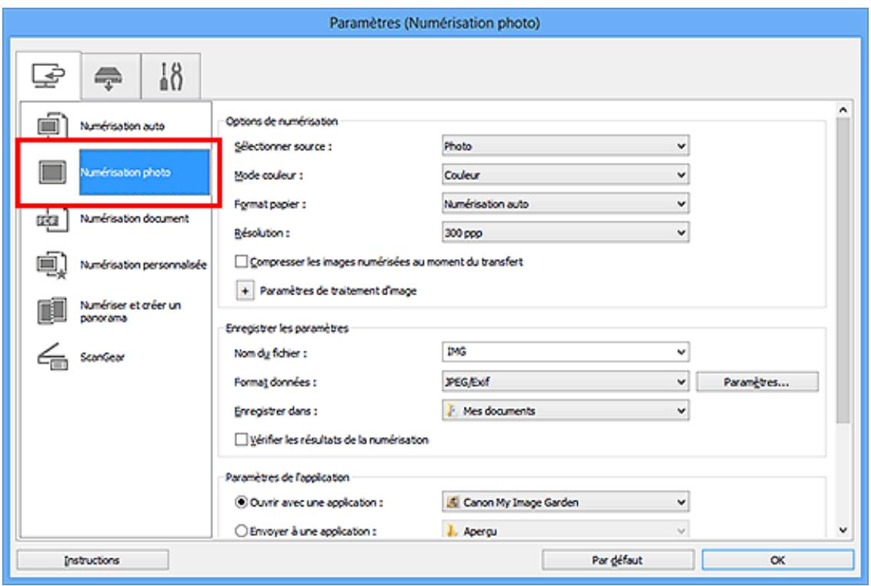Click the panorama stitch icon
871x586 pixels.
coord(52,311)
